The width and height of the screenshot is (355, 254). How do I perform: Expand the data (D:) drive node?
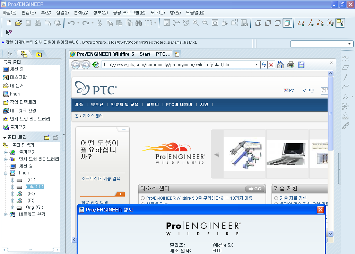point(13,187)
